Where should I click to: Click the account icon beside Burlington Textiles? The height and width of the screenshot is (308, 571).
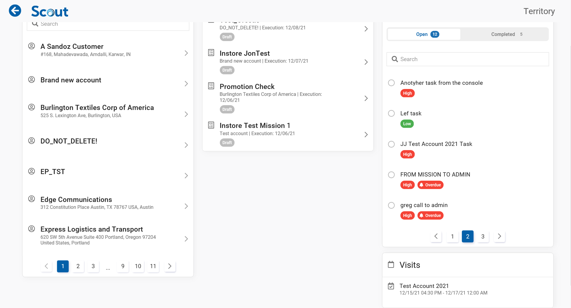point(31,107)
